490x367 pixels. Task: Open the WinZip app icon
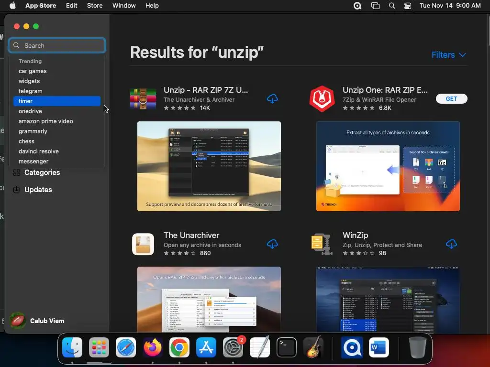[322, 244]
